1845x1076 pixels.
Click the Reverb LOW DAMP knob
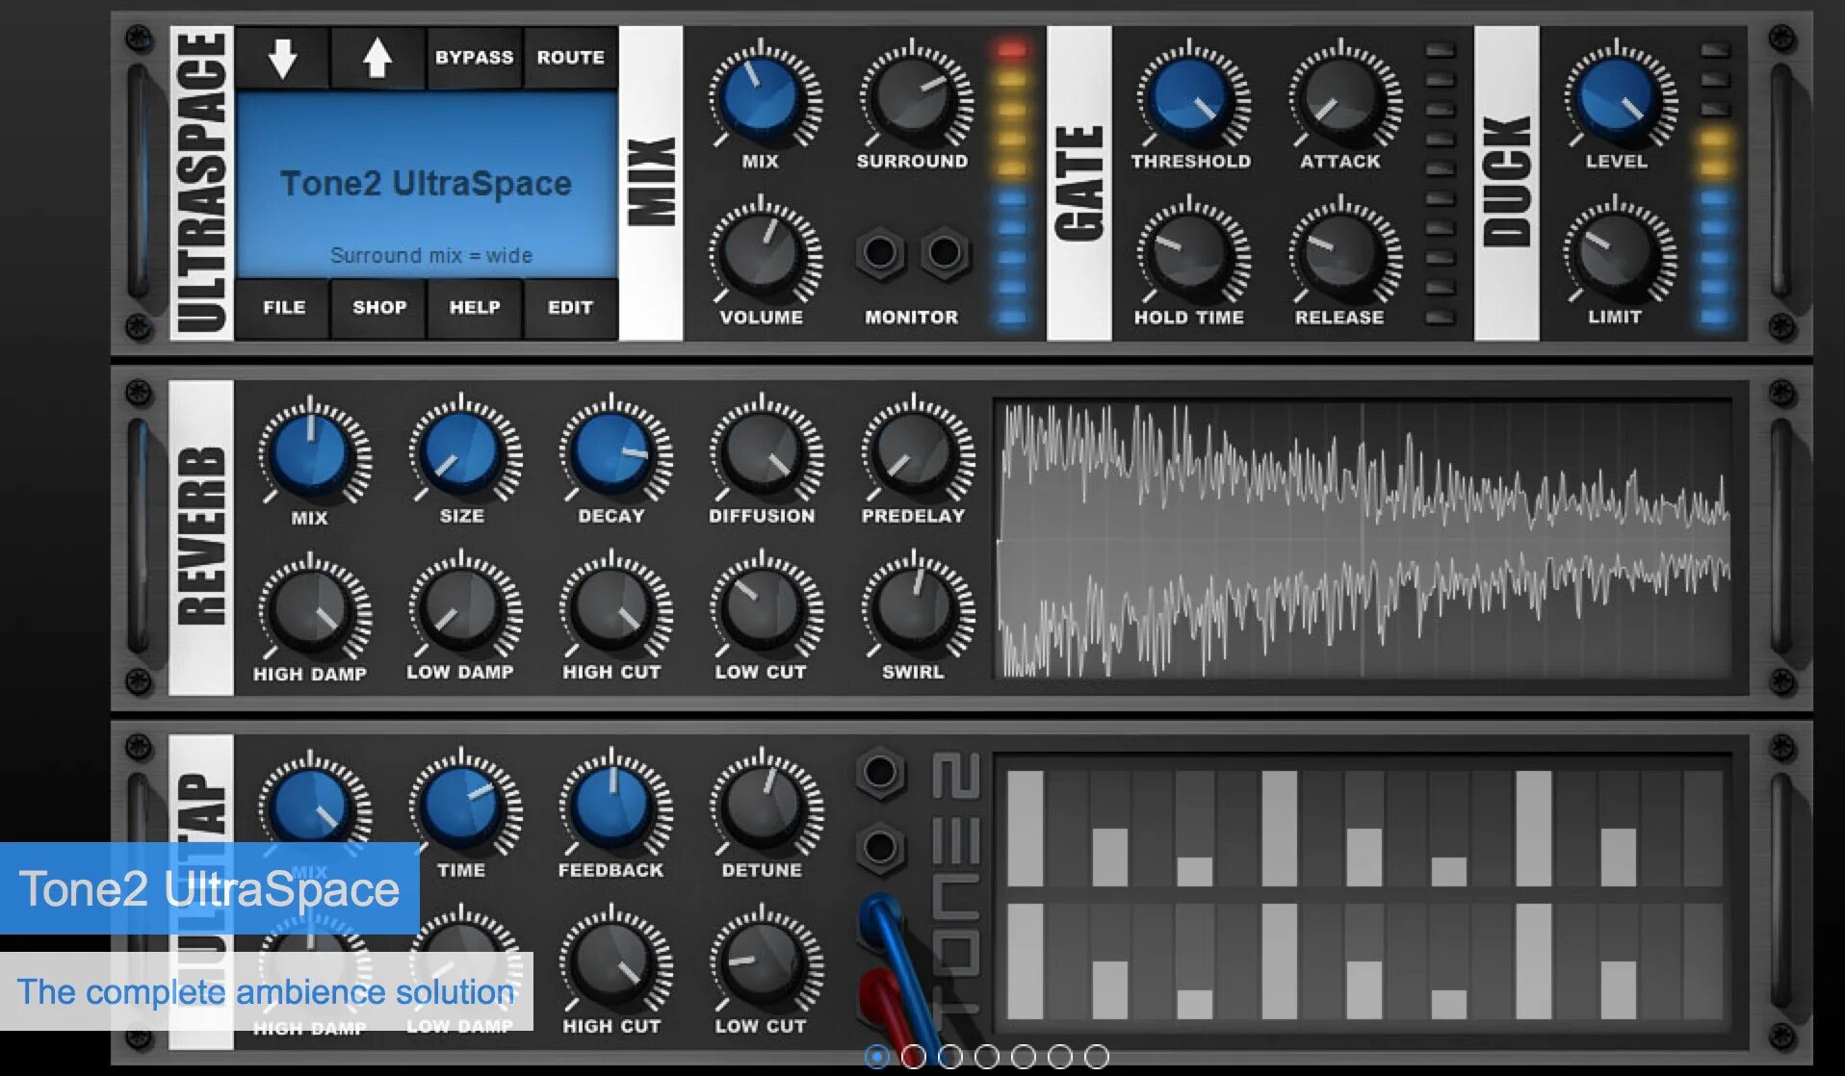coord(462,608)
